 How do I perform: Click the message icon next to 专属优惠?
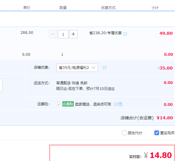[x=125, y=34]
